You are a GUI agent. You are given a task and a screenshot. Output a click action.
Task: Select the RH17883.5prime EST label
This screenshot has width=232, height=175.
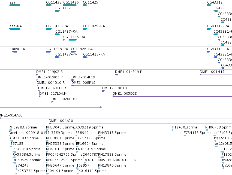pos(112,155)
